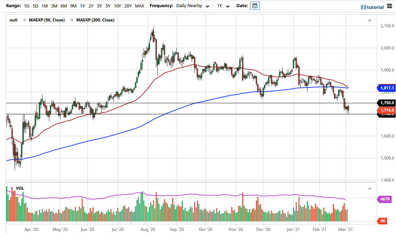This screenshot has width=396, height=238.
Task: Click the 1,600.0 price axis label
Action: coord(387,136)
